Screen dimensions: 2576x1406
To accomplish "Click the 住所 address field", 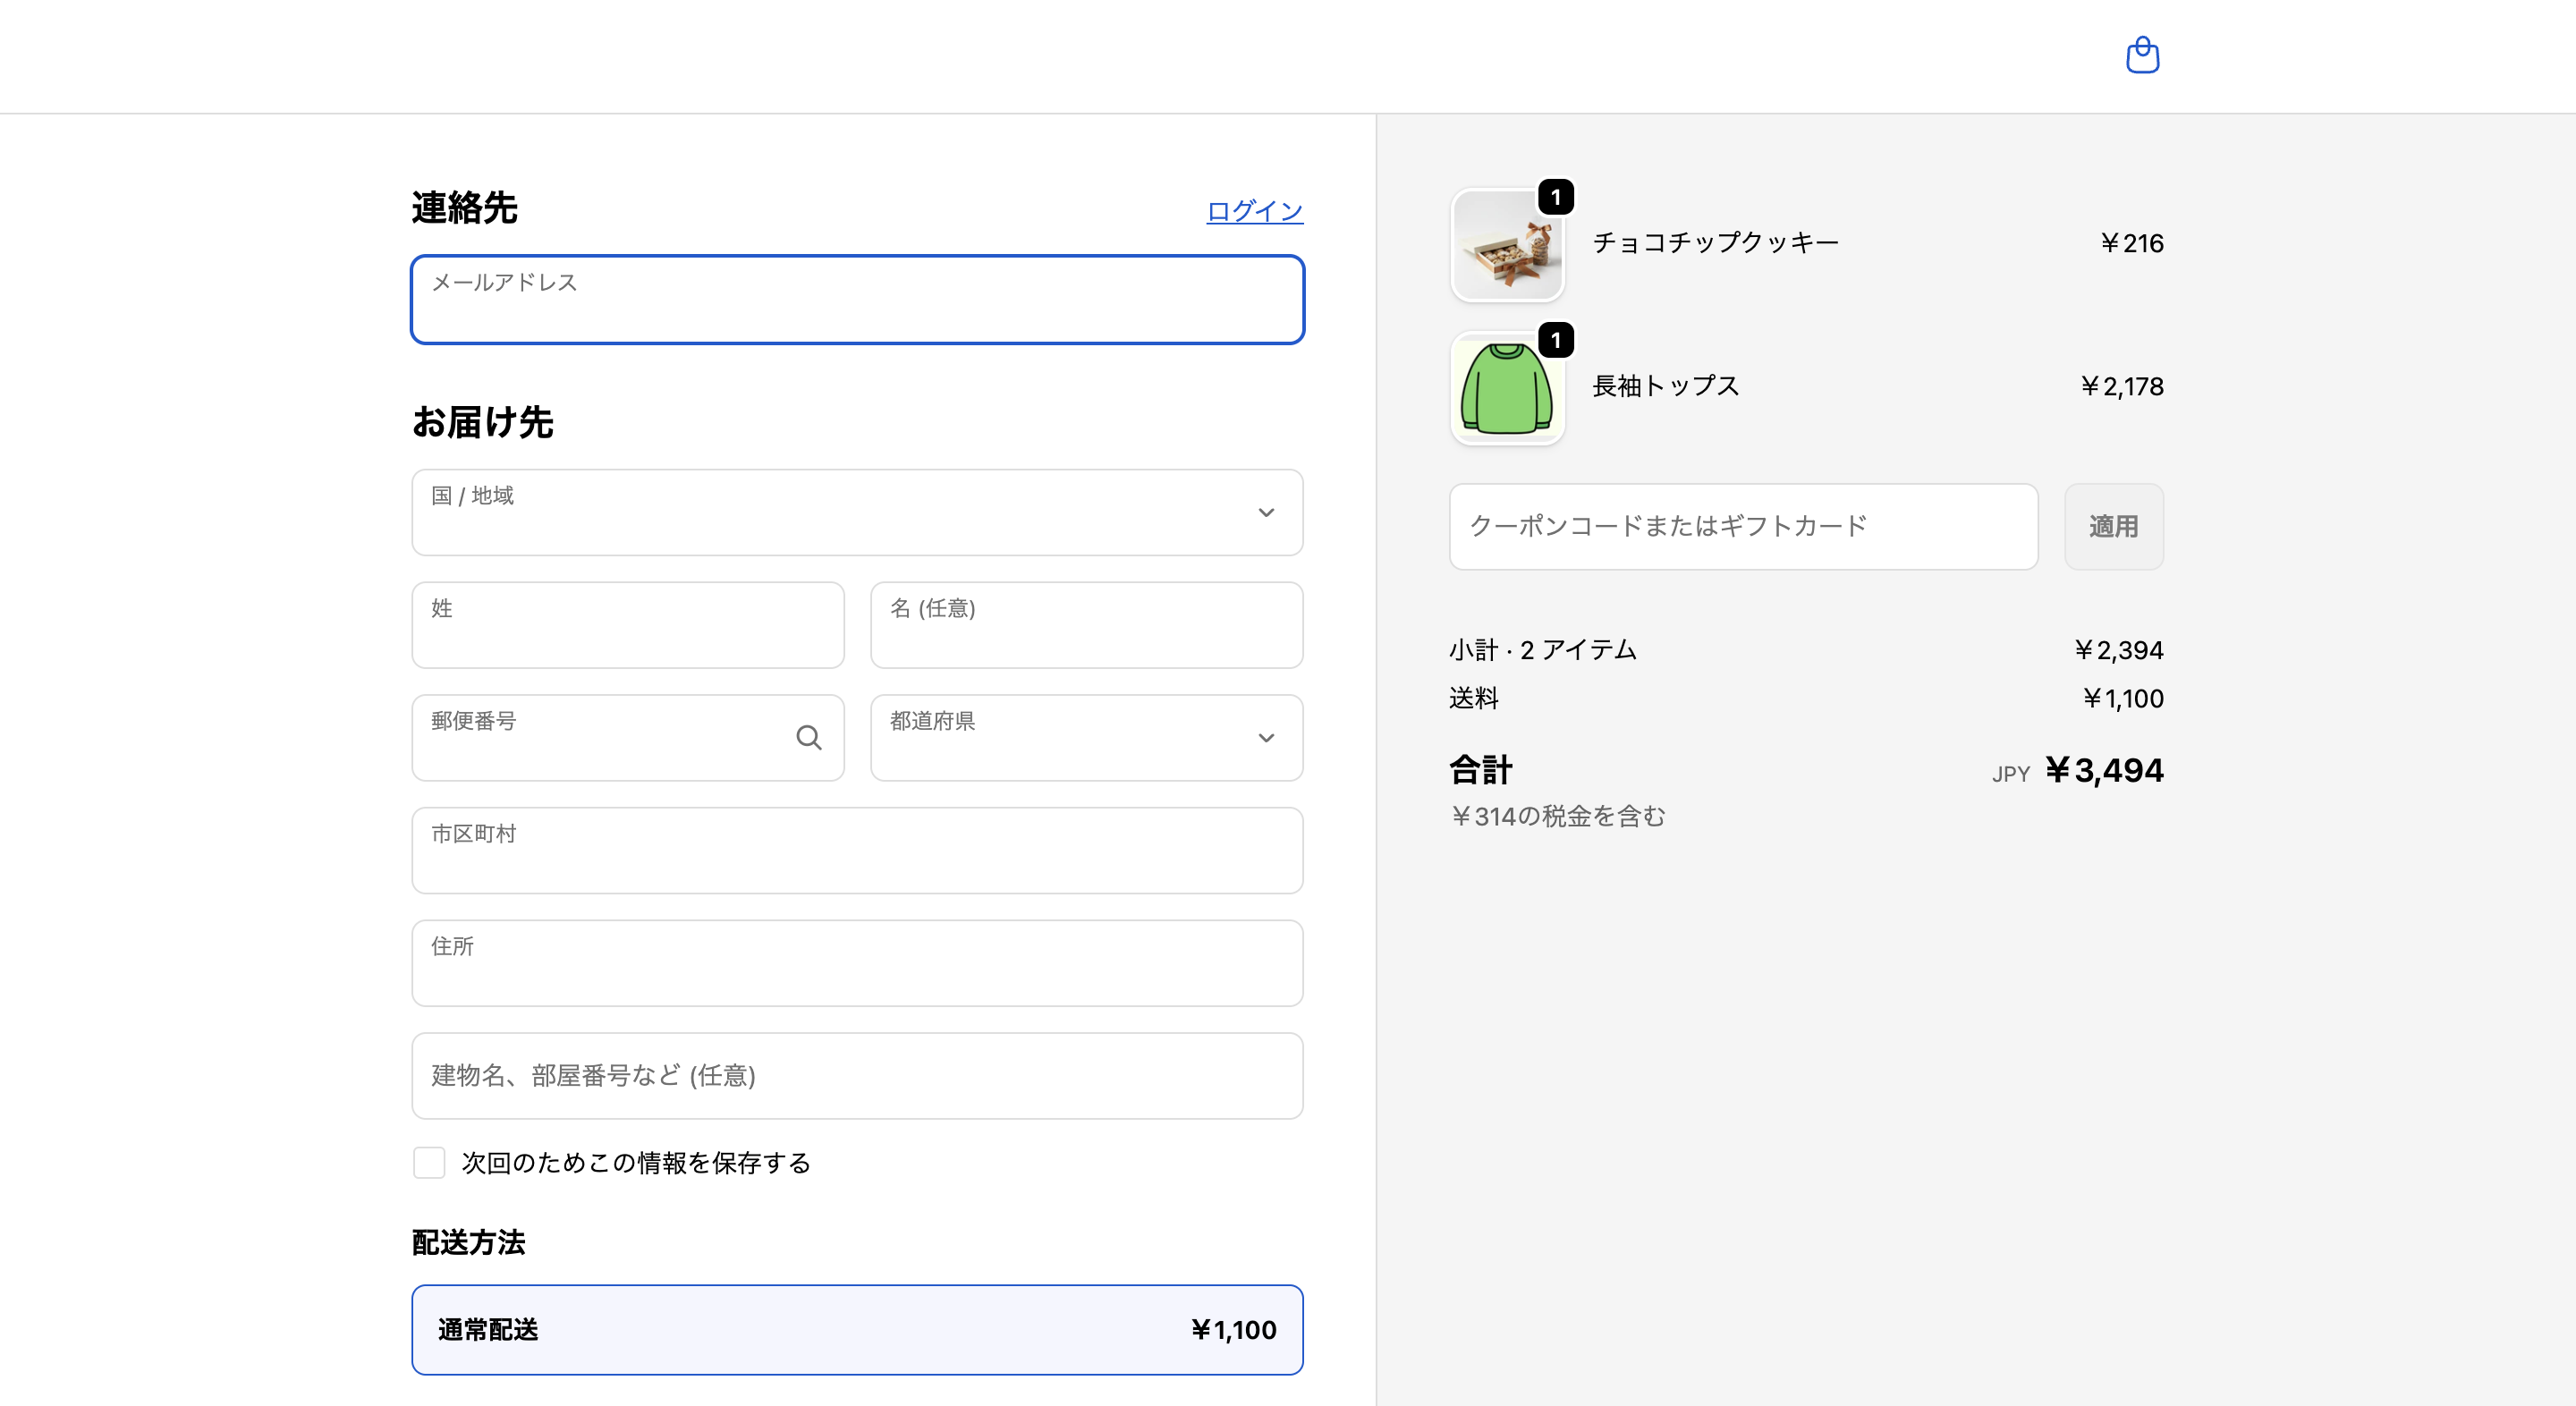I will [857, 963].
